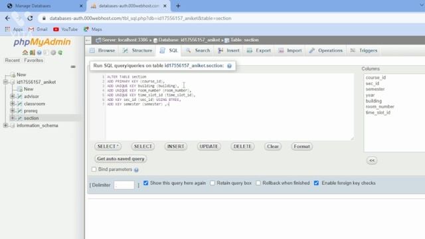
Task: Click the Delimiter input field
Action: point(124,185)
